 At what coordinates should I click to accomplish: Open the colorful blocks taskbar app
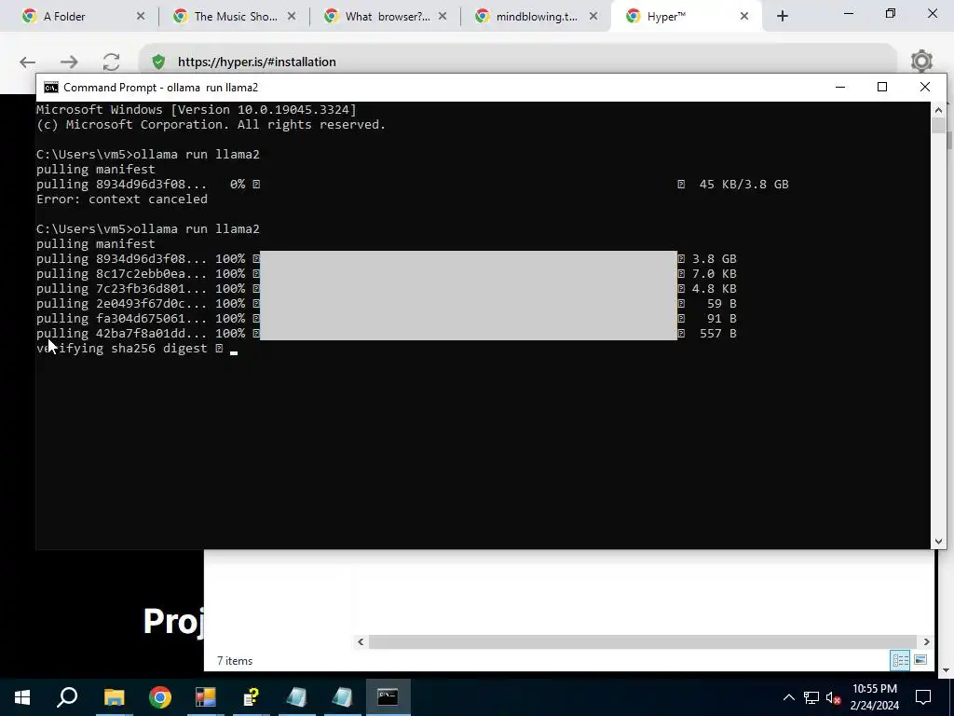pyautogui.click(x=206, y=697)
